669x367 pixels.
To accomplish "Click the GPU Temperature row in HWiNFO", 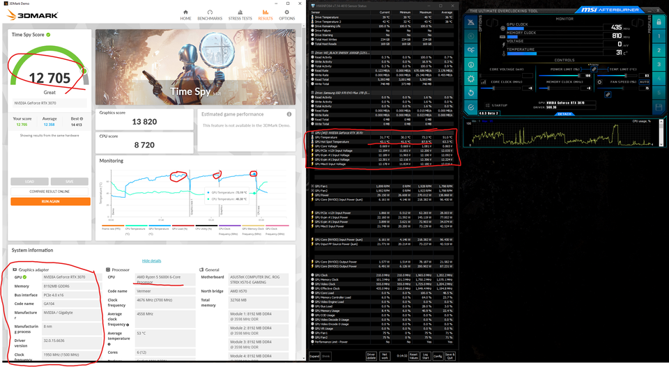I will pyautogui.click(x=383, y=137).
